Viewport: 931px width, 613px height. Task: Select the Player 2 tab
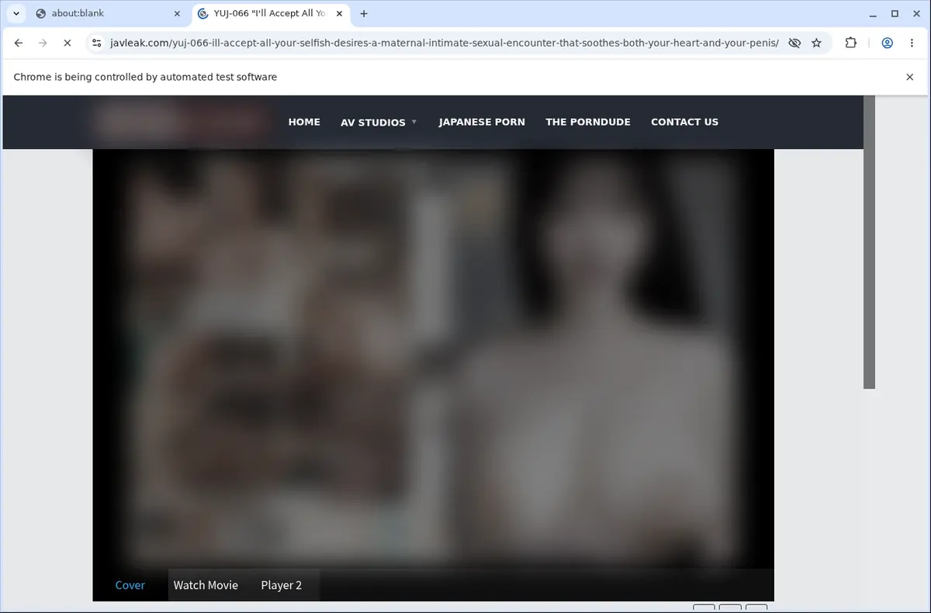282,585
